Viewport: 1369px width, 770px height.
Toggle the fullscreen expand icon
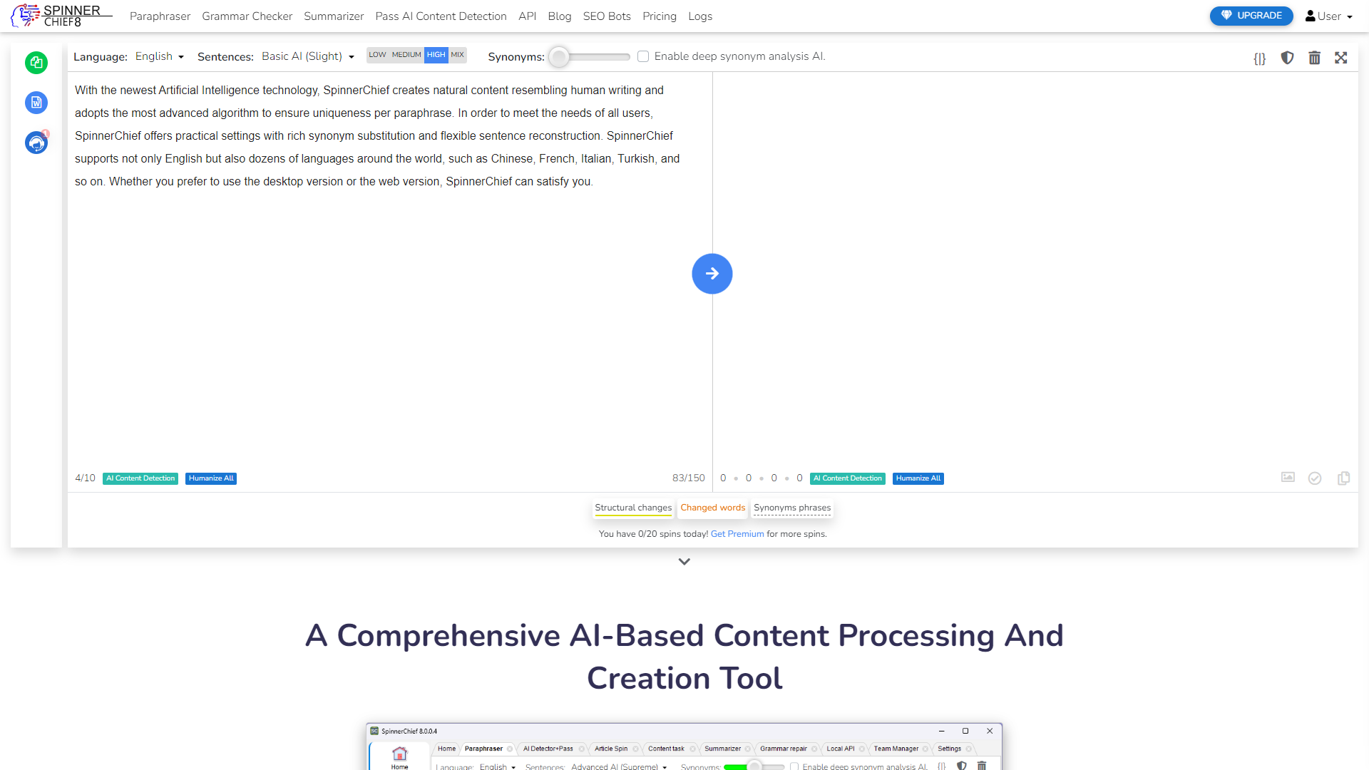1341,58
